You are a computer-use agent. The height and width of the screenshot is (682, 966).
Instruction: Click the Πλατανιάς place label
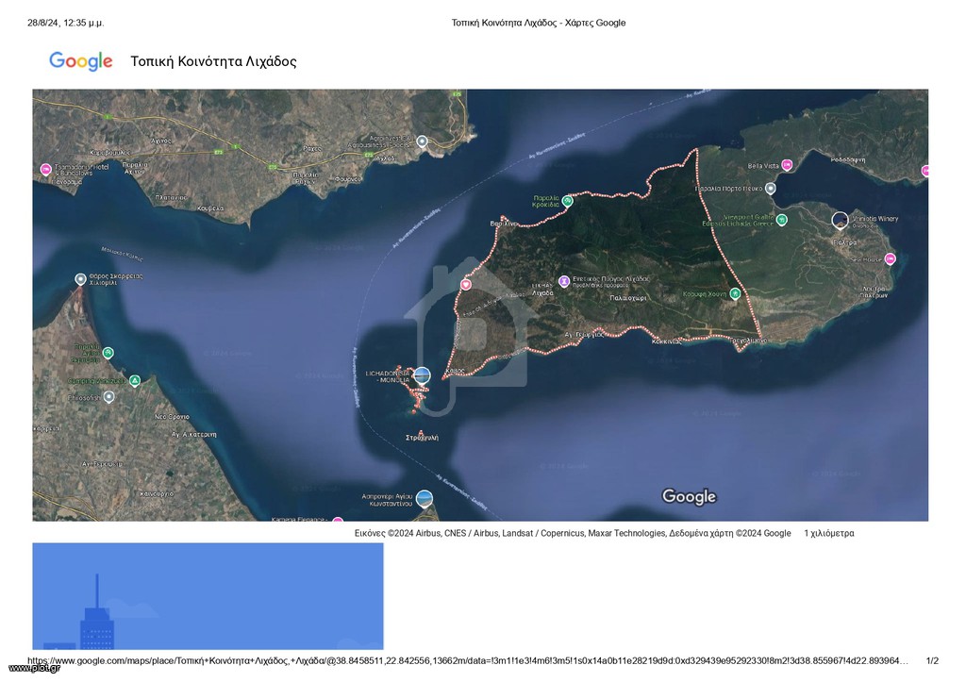point(171,198)
